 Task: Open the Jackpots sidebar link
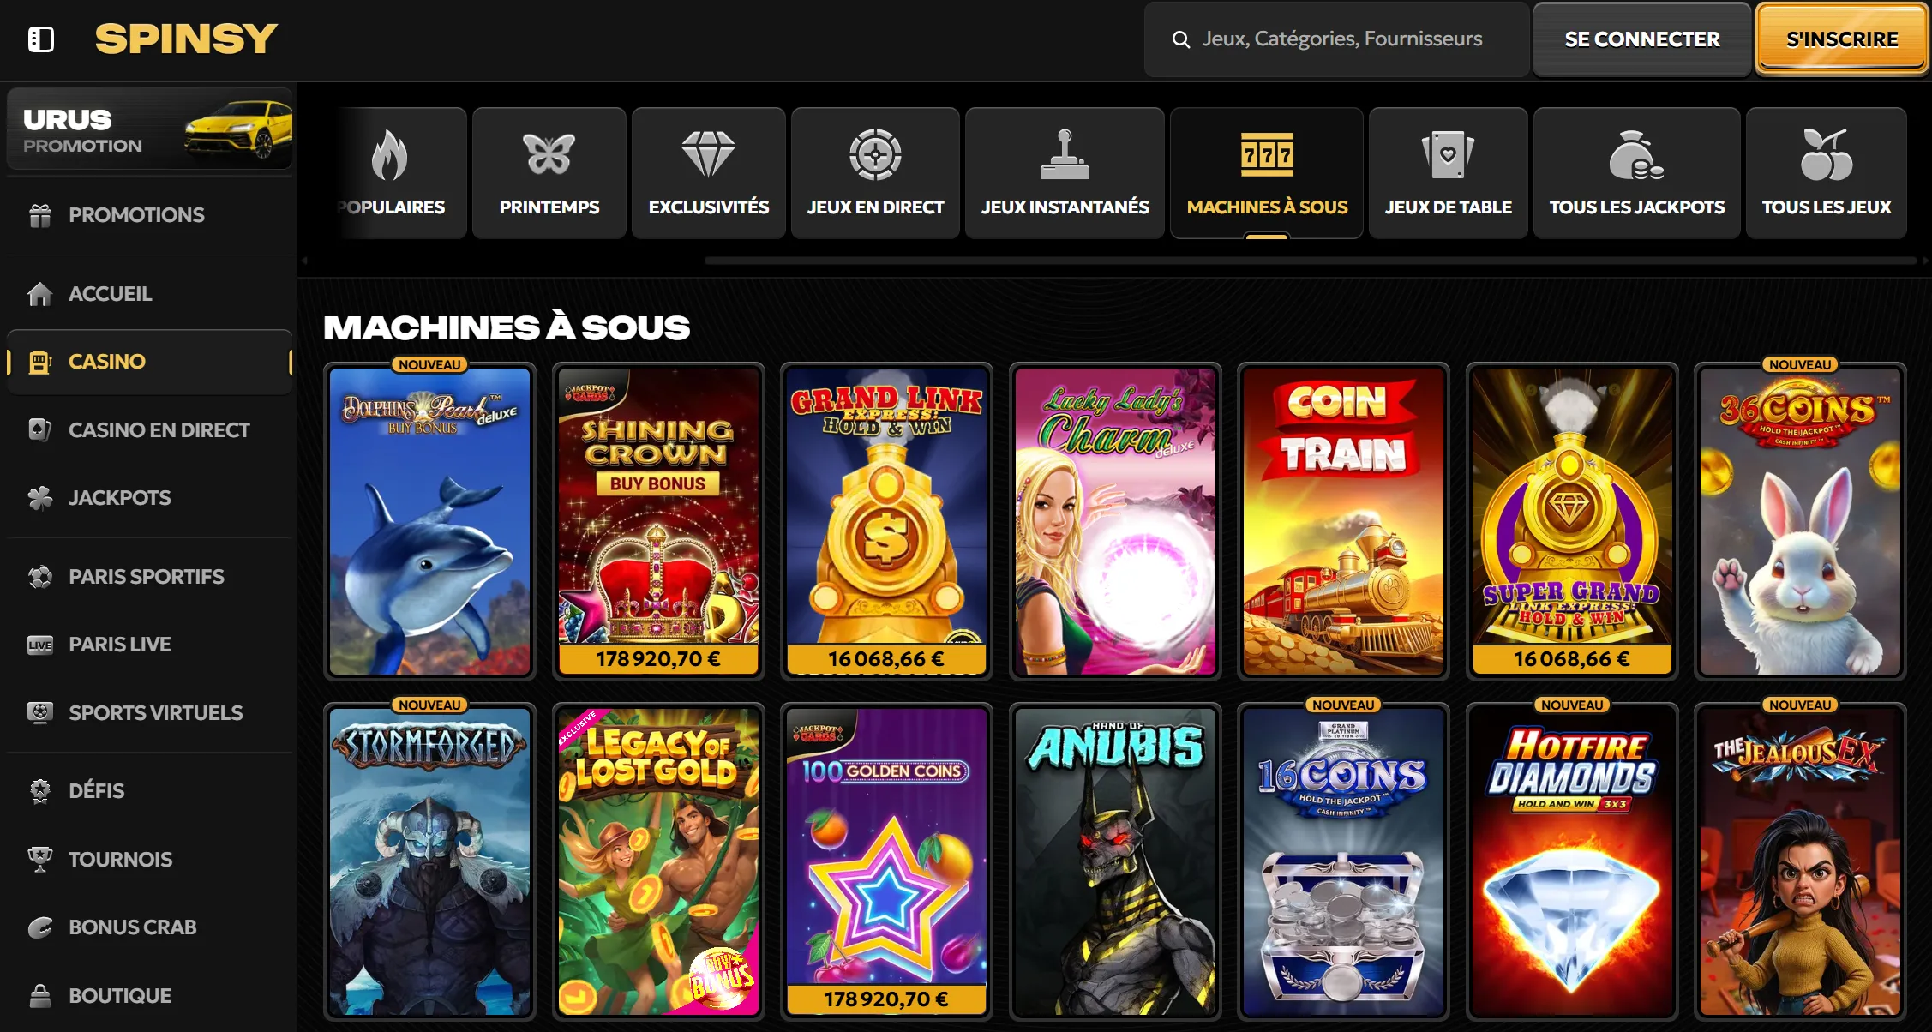(150, 498)
